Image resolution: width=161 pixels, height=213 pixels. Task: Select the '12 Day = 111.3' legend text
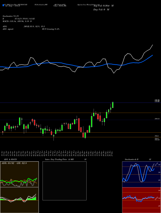(x=12, y=6)
